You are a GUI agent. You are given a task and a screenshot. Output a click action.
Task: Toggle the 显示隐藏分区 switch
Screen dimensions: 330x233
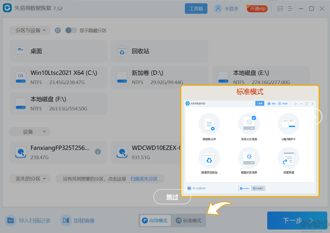point(71,31)
